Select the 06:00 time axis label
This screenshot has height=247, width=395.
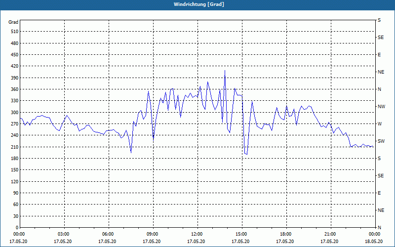109,234
